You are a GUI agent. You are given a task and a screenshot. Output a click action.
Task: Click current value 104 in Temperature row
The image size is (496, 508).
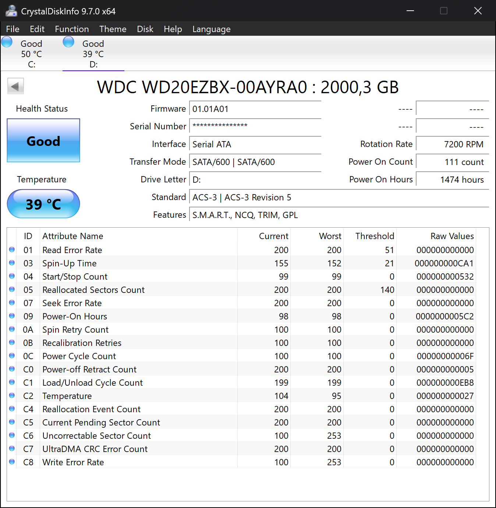[x=281, y=396]
